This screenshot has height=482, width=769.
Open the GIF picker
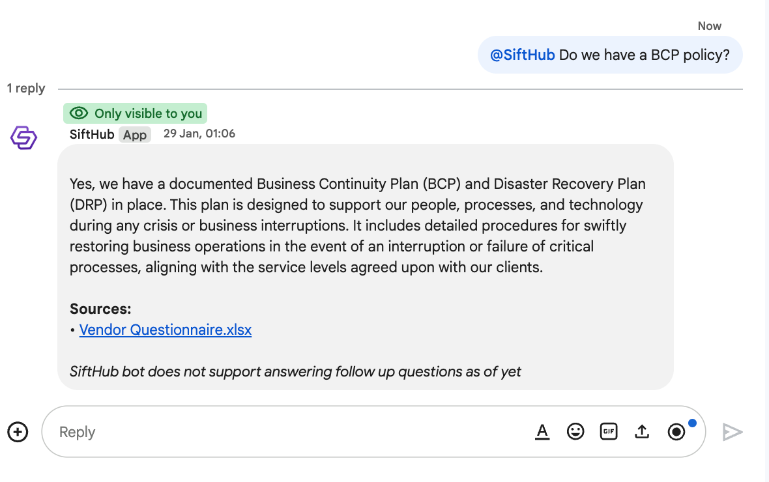[609, 431]
